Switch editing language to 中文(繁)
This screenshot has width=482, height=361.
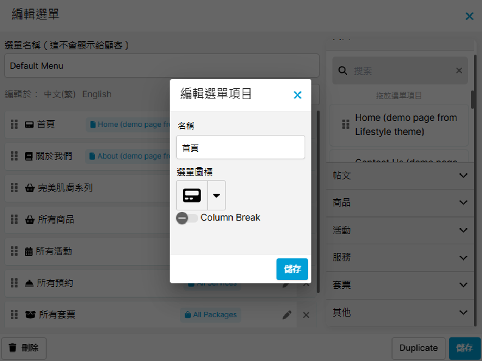(60, 94)
